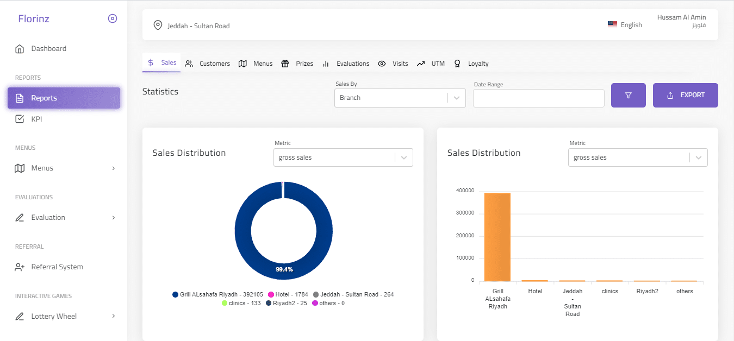Click the Dashboard home icon
734x341 pixels.
[20, 49]
